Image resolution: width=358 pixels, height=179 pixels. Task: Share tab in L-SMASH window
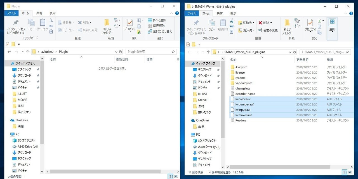[220, 13]
